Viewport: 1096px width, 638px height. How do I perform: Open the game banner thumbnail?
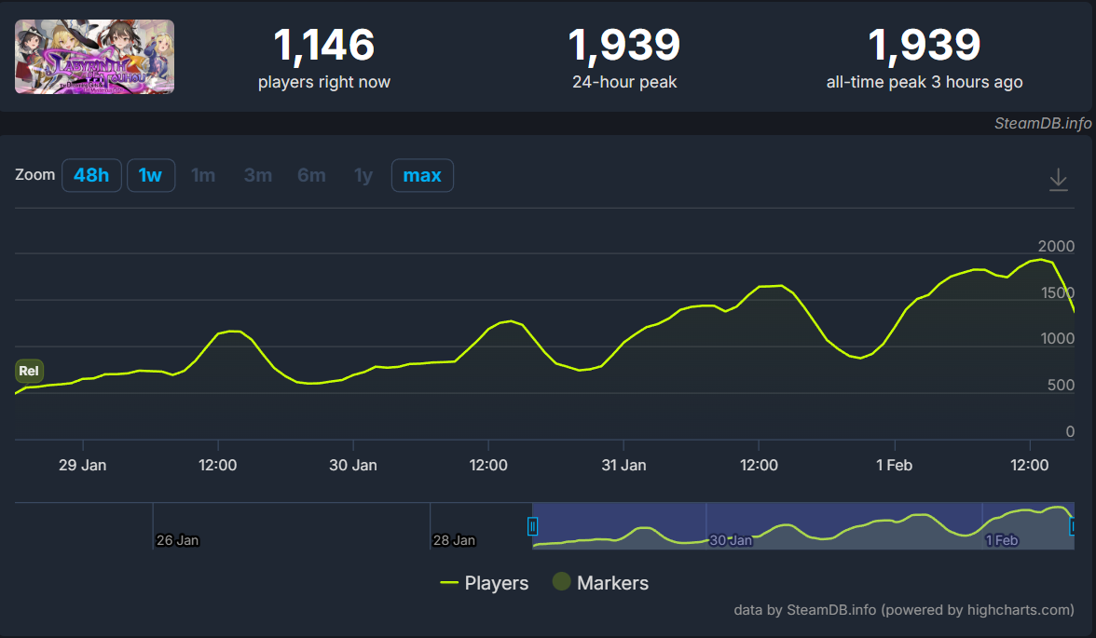pos(94,57)
